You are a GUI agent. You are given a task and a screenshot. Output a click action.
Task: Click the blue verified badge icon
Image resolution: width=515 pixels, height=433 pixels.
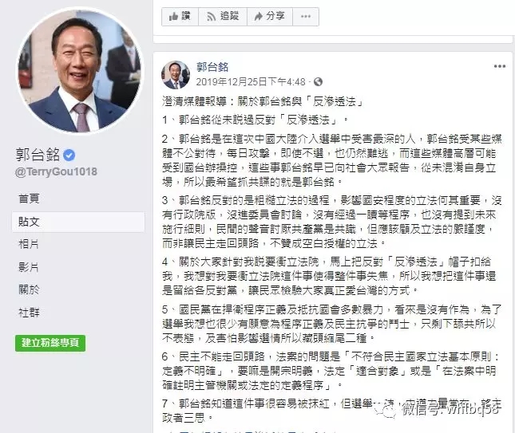point(69,155)
